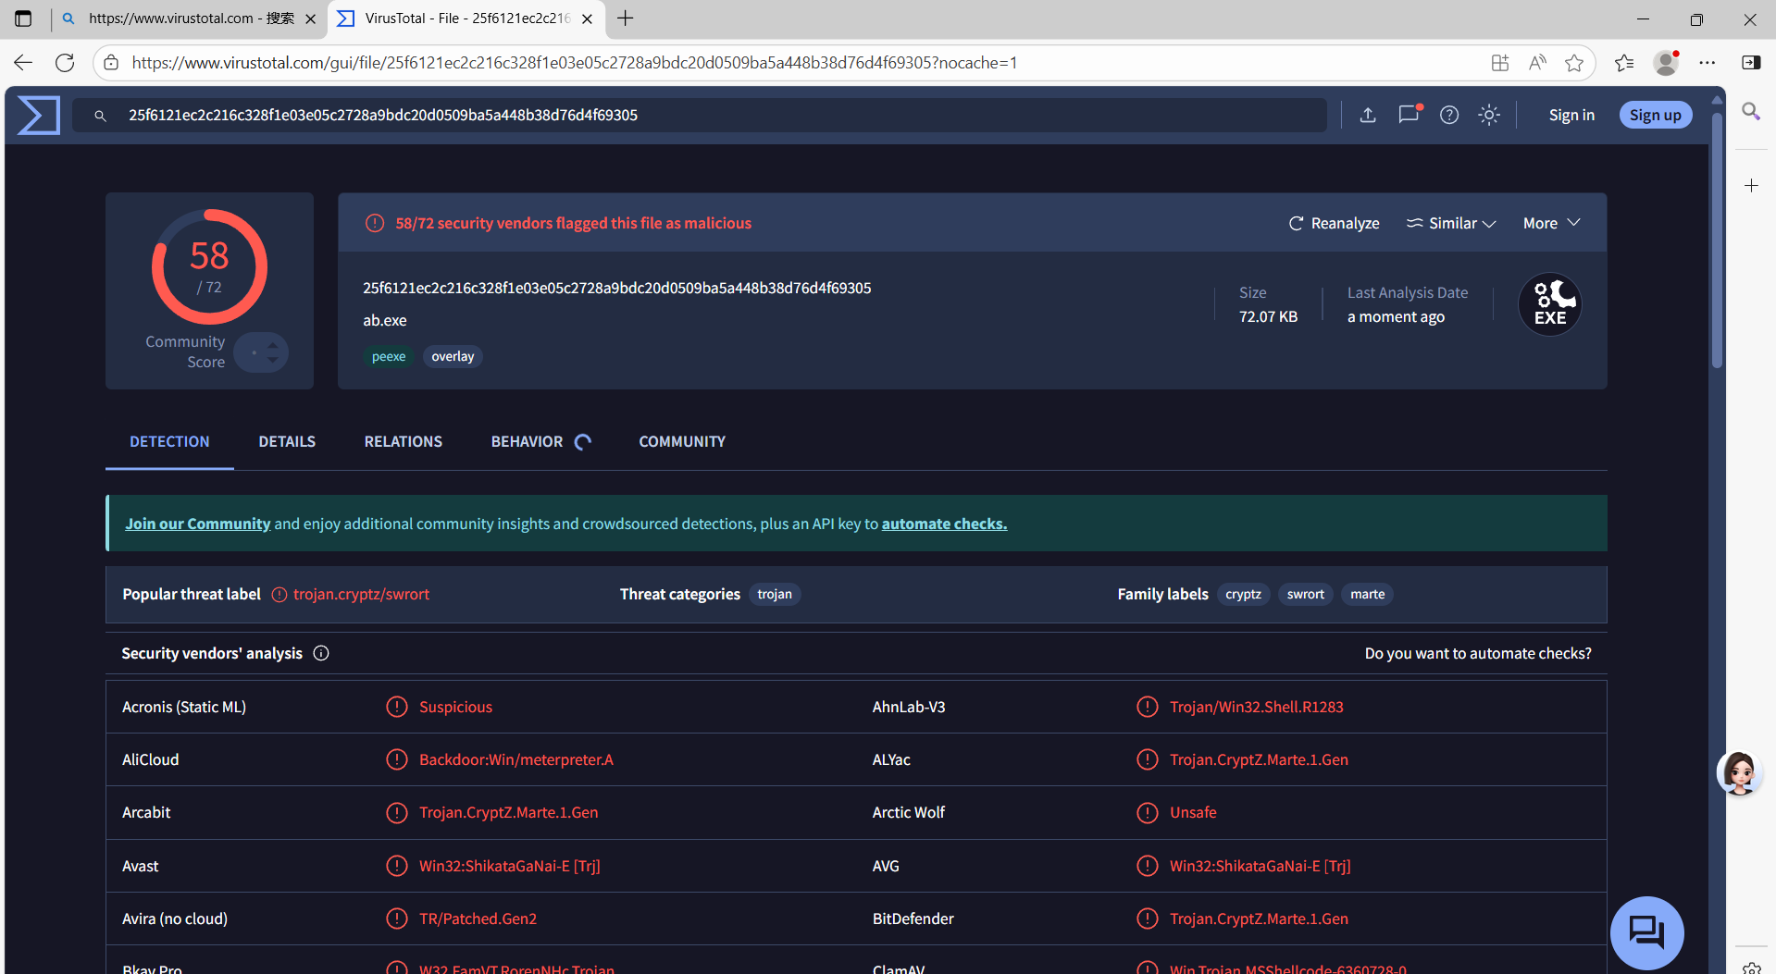Click the hash search input field
Viewport: 1776px width, 974px height.
(x=700, y=115)
